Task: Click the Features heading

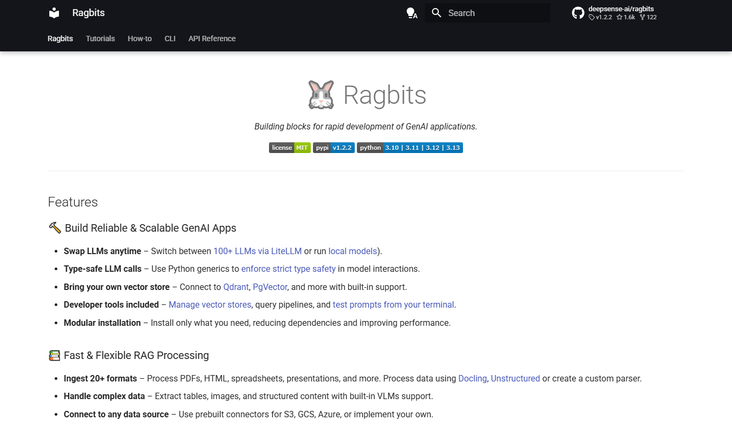Action: (x=73, y=202)
